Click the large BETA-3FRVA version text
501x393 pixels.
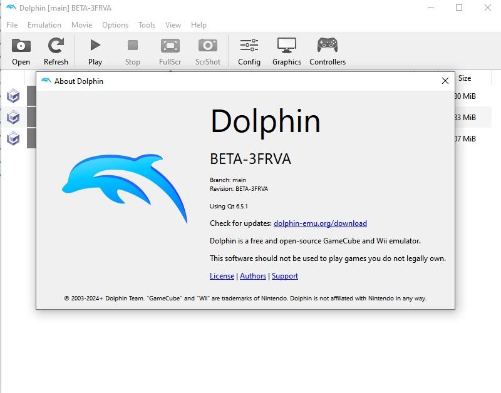[250, 159]
